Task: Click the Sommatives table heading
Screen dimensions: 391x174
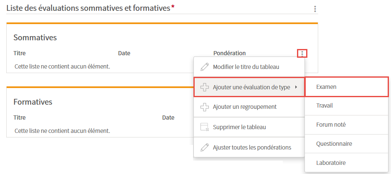Action: 35,38
